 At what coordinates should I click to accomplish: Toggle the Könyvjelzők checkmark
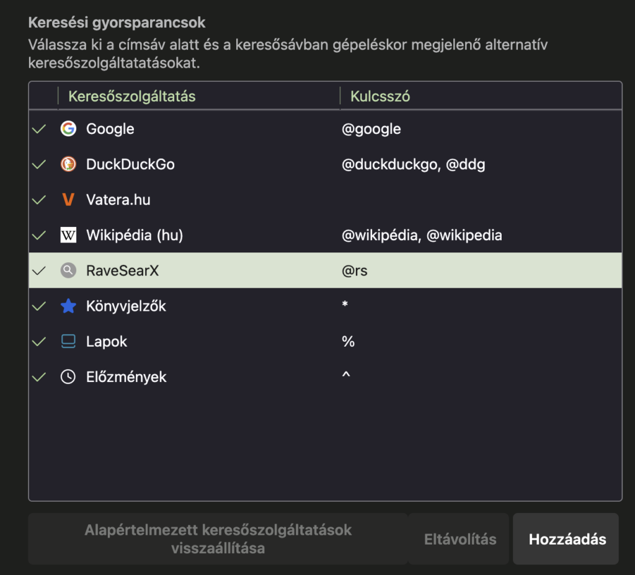coord(39,306)
